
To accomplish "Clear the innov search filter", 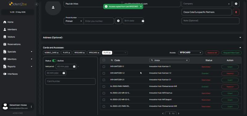I will pos(187,60).
